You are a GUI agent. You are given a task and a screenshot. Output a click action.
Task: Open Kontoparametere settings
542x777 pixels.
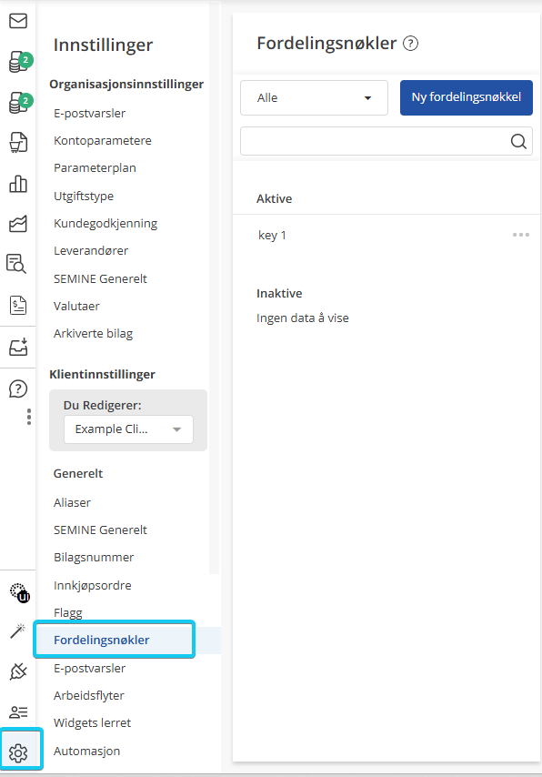103,141
